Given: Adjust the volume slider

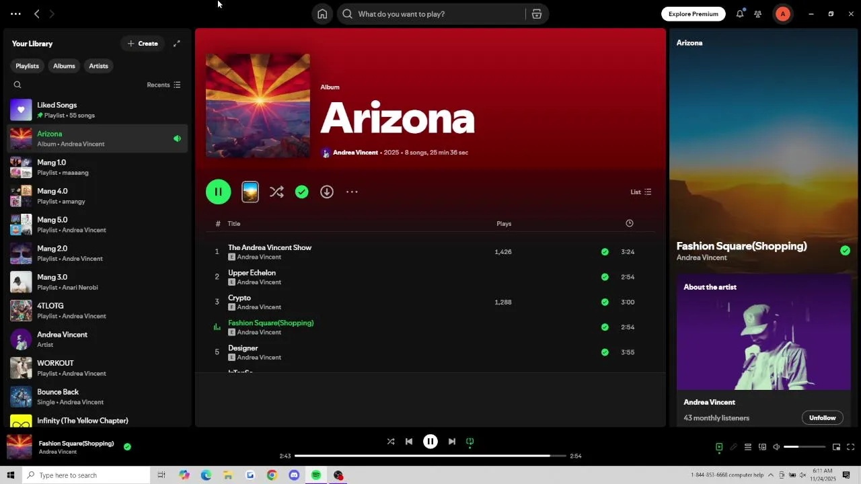Looking at the screenshot, I should [x=804, y=447].
